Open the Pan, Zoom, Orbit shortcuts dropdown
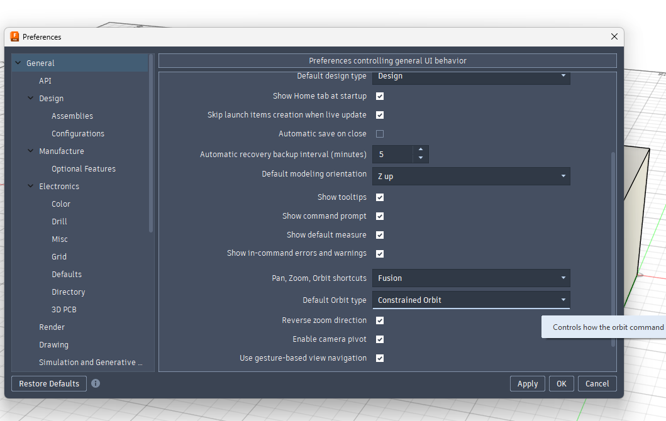The image size is (666, 421). [x=471, y=278]
